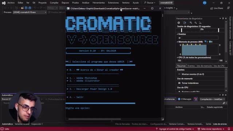Click the save all toolbar icon
This screenshot has width=233, height=131.
tap(30, 8)
